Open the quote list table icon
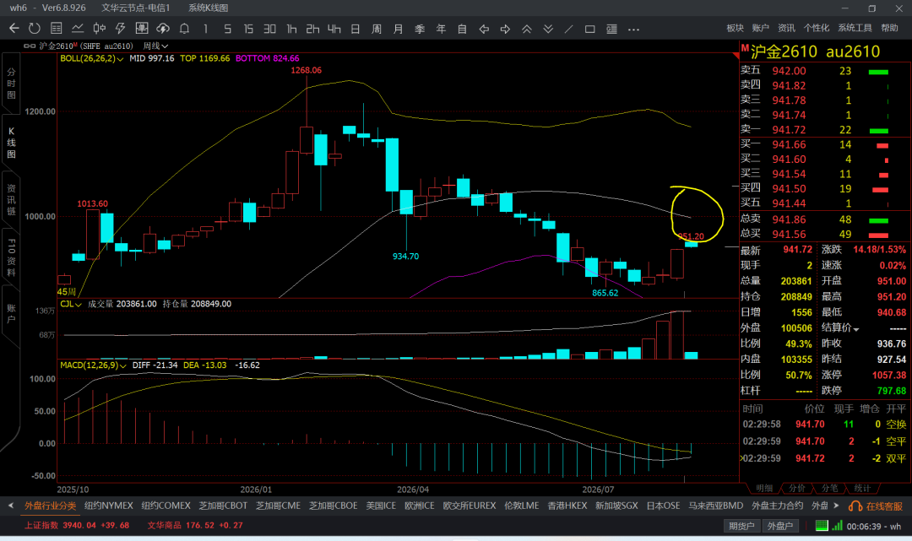The height and width of the screenshot is (541, 912). (x=56, y=29)
